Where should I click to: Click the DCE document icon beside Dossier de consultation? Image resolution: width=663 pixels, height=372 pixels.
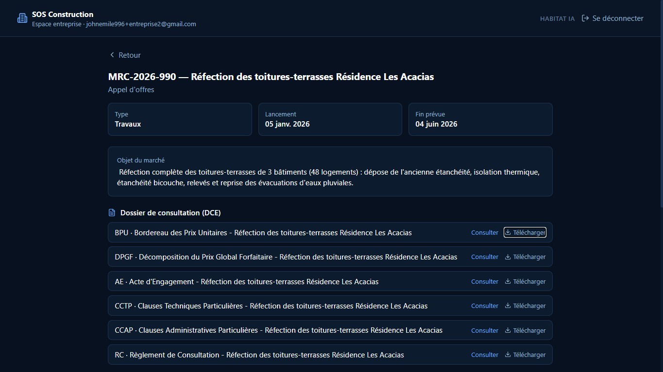112,212
